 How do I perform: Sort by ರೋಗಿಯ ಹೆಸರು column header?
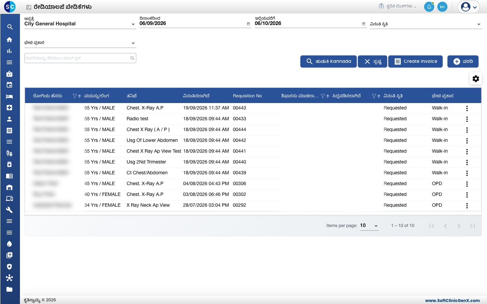point(48,96)
